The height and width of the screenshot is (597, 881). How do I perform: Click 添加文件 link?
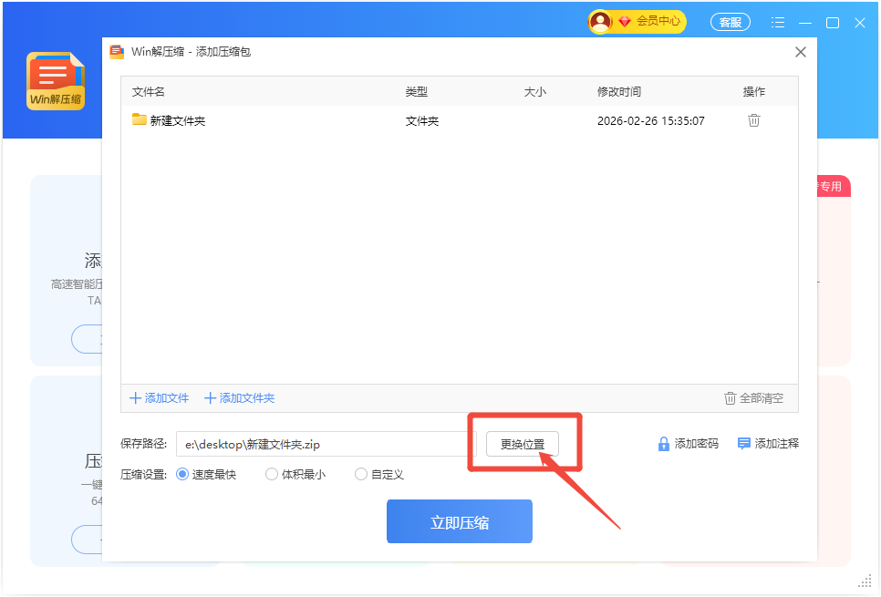click(160, 398)
